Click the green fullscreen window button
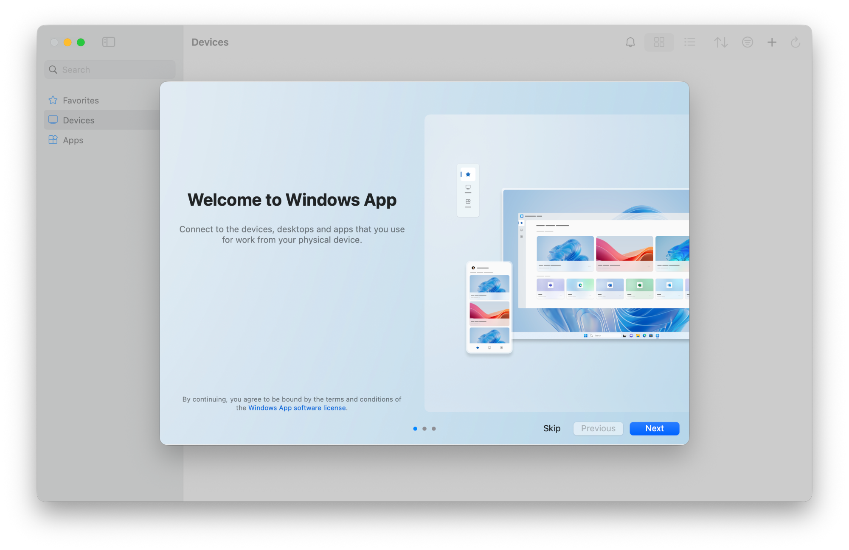This screenshot has width=849, height=550. (x=81, y=42)
